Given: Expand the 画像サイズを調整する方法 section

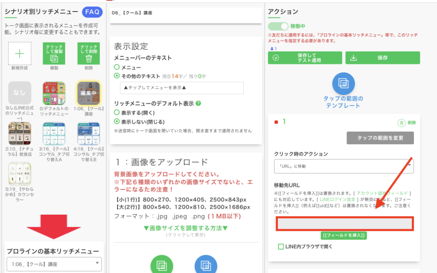Looking at the screenshot, I should pos(186,228).
